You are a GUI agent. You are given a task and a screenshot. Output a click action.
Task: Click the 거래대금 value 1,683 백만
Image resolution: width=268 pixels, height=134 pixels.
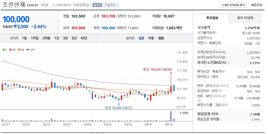click(x=174, y=28)
